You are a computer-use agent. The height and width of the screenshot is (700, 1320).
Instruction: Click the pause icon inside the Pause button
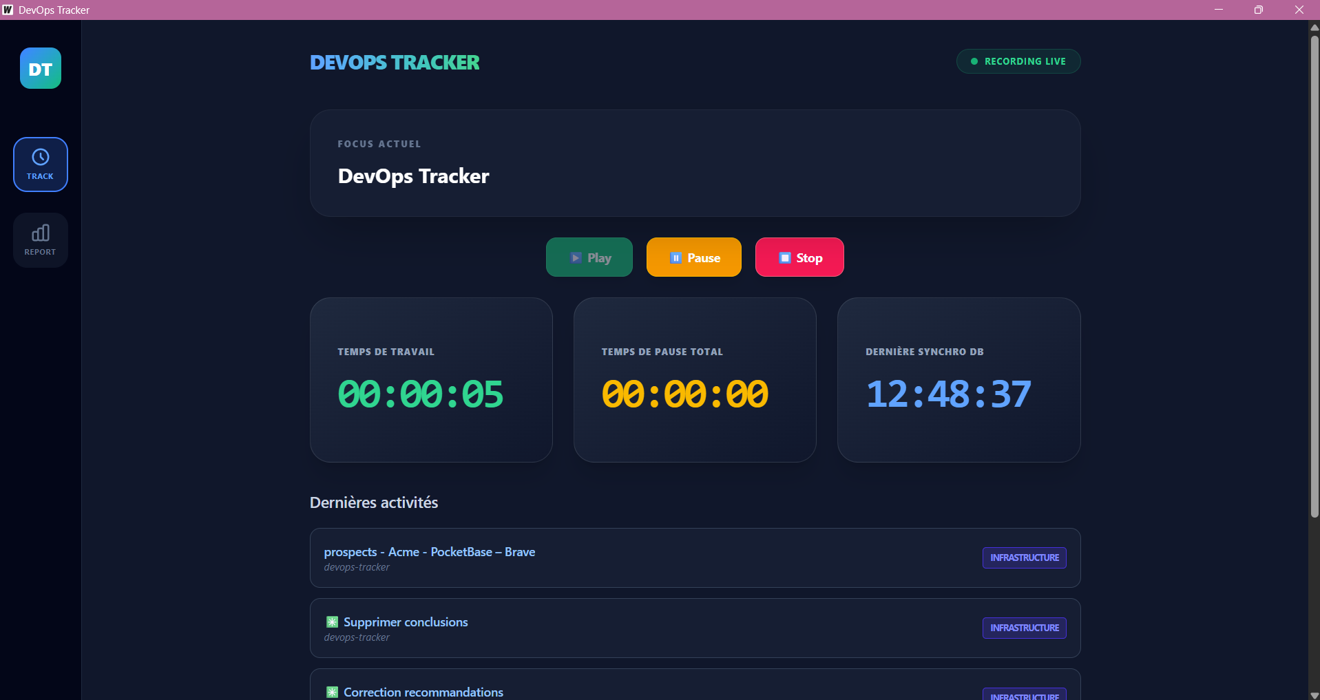[x=675, y=257]
